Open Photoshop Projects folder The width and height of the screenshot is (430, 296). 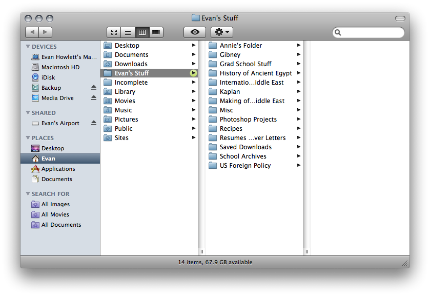254,119
